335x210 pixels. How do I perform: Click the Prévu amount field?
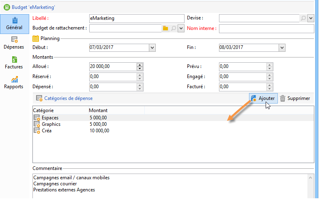click(x=243, y=66)
